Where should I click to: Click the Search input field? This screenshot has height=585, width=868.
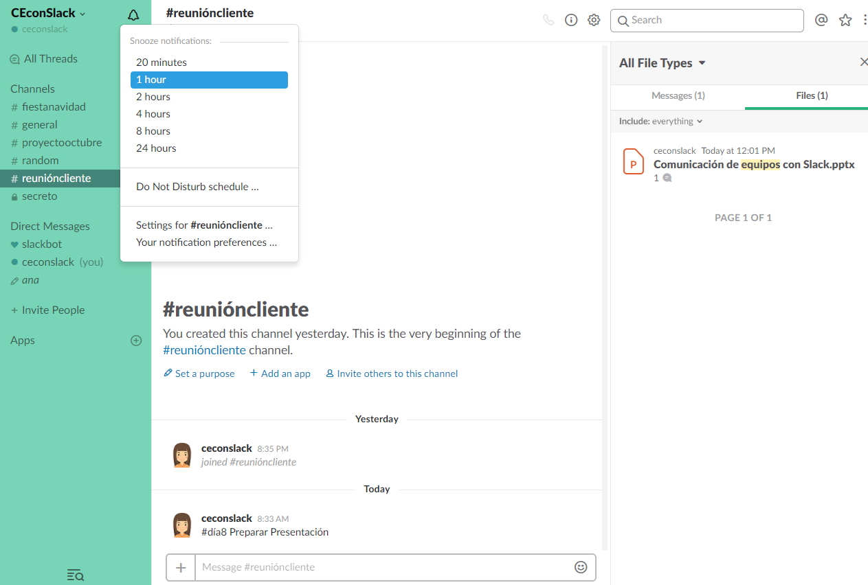(x=707, y=21)
